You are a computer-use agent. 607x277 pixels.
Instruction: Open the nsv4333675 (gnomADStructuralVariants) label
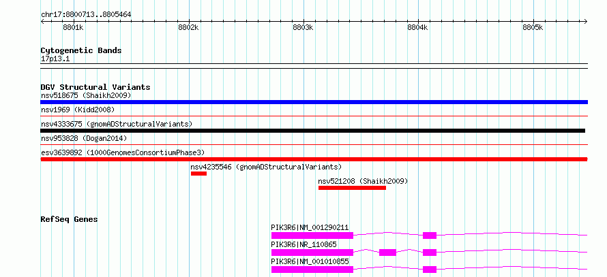coord(117,124)
